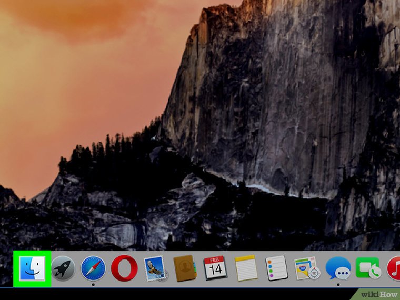The width and height of the screenshot is (400, 300).
Task: Open Mail with the stamp icon
Action: coord(155,269)
